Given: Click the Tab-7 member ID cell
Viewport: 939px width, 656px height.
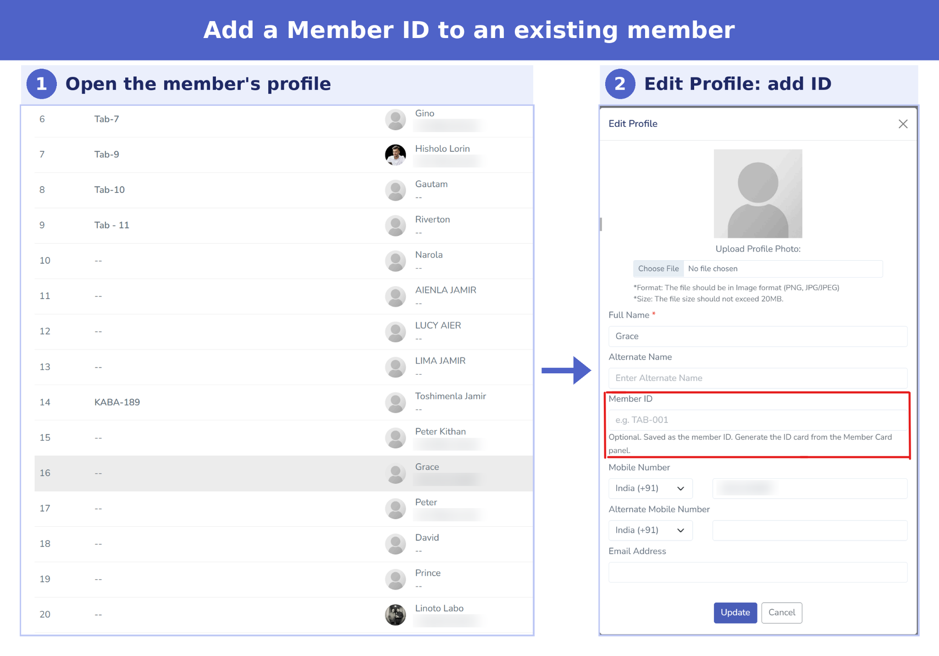Looking at the screenshot, I should click(x=106, y=119).
